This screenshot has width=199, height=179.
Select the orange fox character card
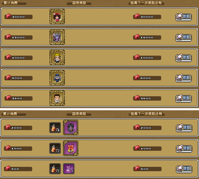coord(71,148)
